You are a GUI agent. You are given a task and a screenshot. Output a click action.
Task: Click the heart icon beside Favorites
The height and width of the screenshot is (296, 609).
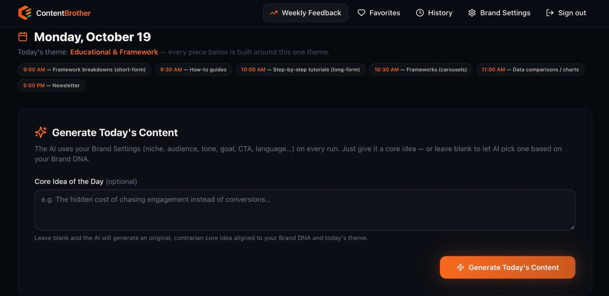[361, 13]
